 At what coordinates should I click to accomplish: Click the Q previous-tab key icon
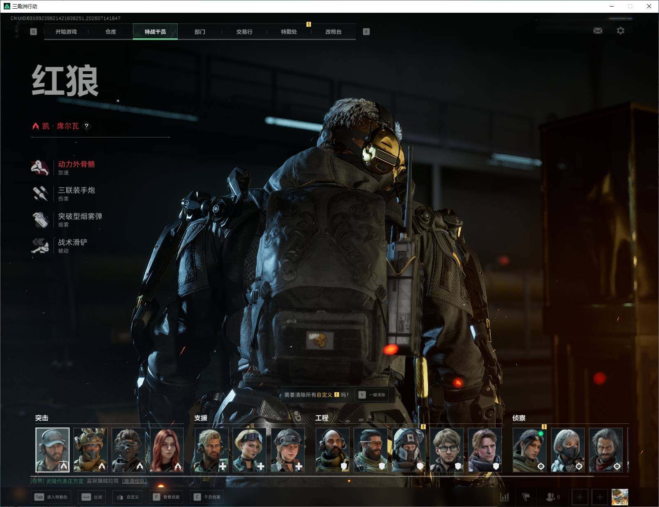34,32
